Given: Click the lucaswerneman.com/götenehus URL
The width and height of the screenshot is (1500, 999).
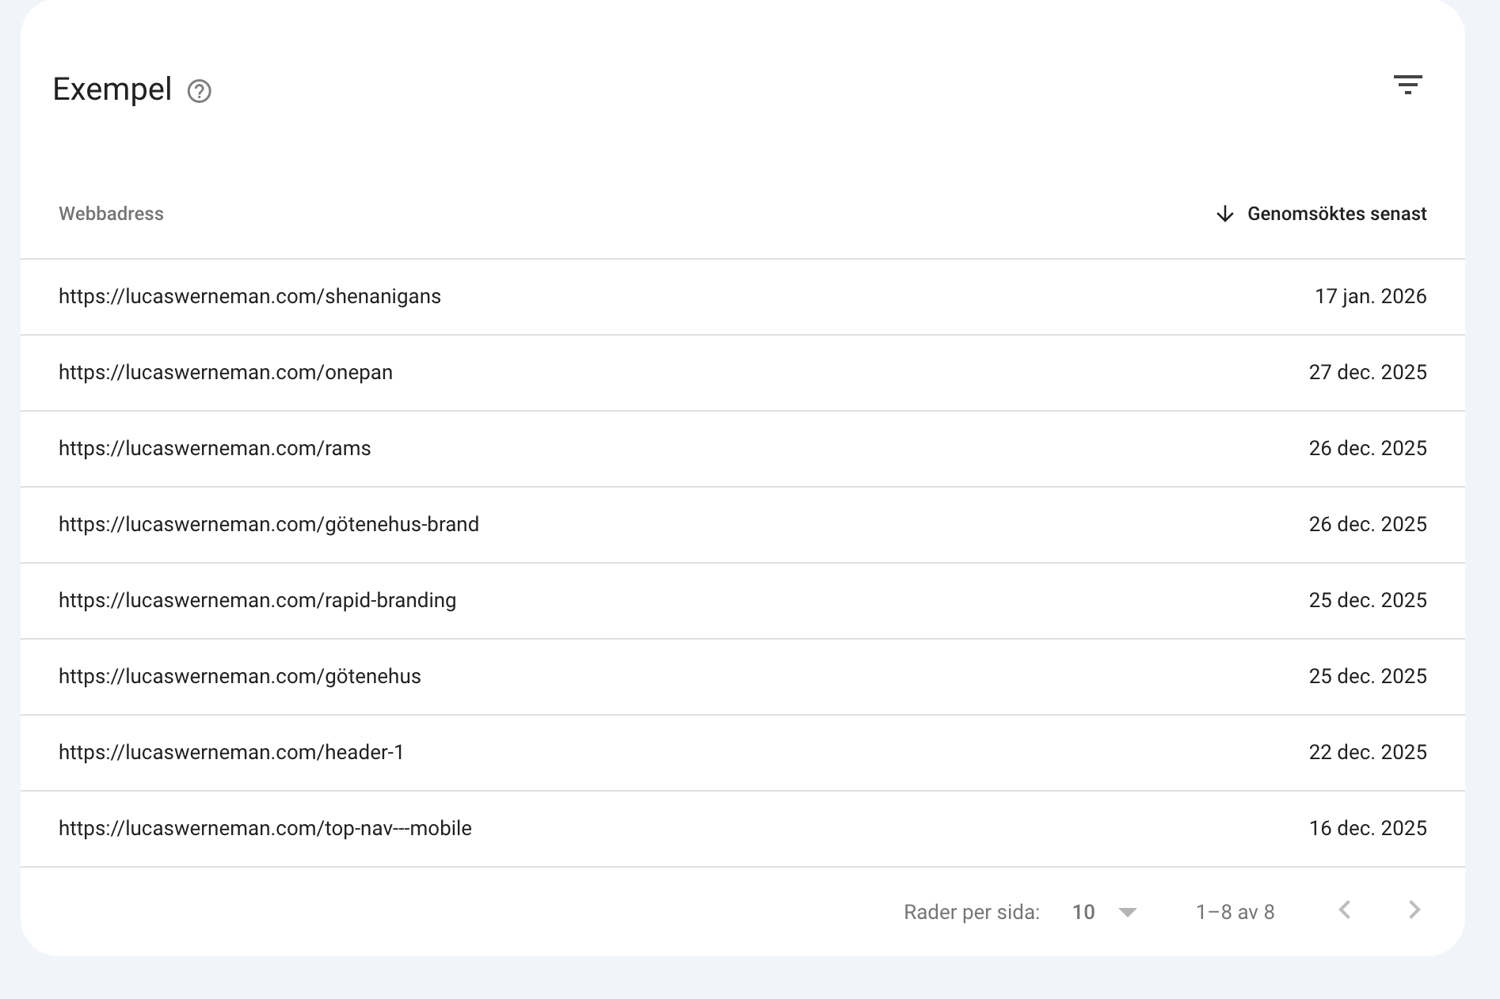Looking at the screenshot, I should (240, 676).
